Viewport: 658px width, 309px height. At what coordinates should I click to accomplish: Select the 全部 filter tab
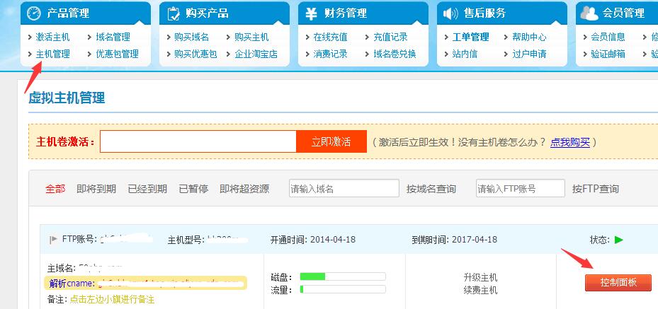point(55,189)
